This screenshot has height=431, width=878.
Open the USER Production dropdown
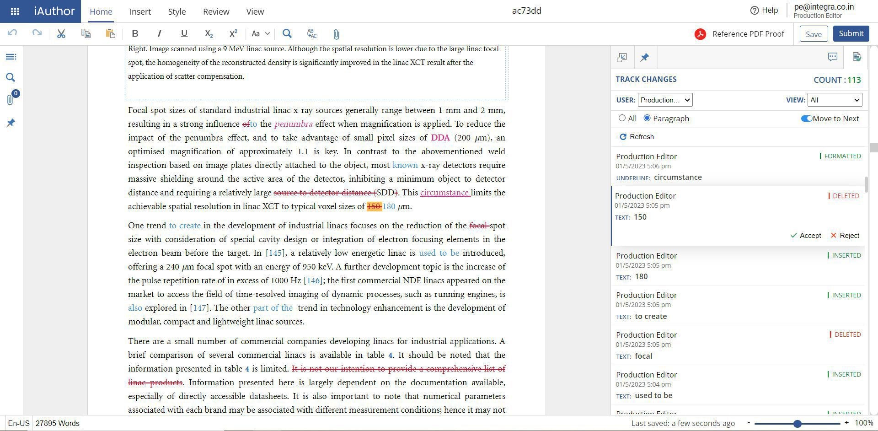pyautogui.click(x=665, y=100)
